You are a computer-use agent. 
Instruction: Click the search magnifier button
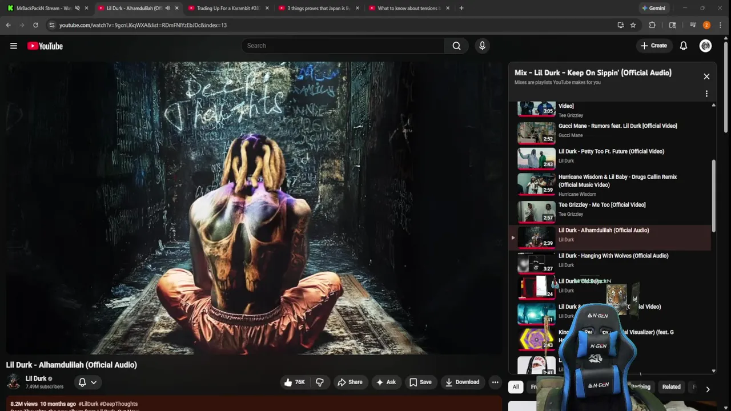(456, 46)
